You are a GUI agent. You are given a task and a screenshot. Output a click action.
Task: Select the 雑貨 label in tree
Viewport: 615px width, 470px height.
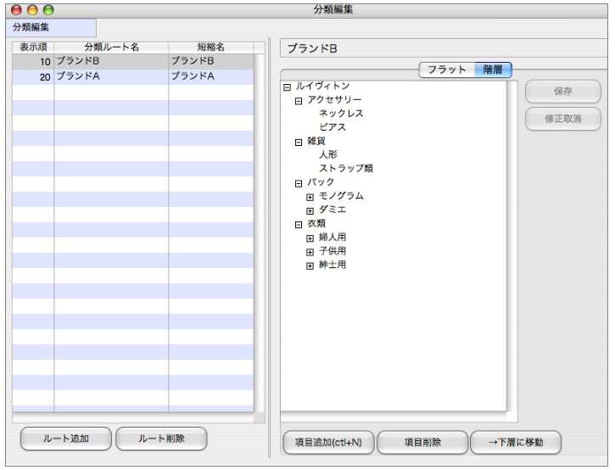(x=316, y=141)
